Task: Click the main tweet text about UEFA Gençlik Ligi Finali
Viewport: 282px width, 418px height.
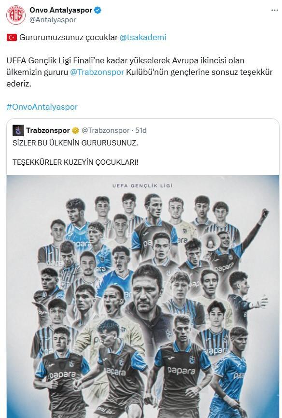Action: [139, 72]
